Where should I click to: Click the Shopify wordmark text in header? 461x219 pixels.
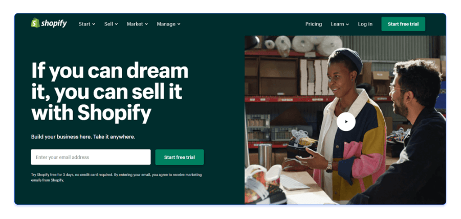tap(54, 24)
